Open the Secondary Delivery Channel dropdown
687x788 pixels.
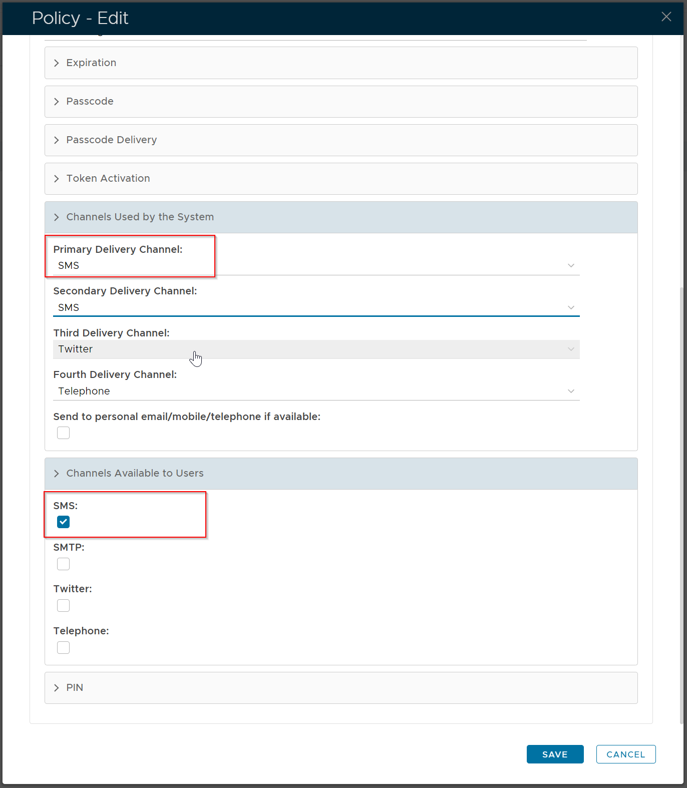pyautogui.click(x=570, y=307)
